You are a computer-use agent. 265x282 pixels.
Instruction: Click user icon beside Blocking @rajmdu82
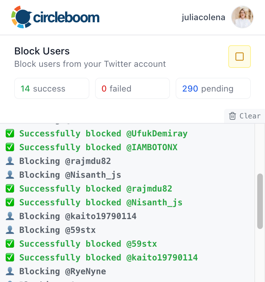tap(10, 161)
